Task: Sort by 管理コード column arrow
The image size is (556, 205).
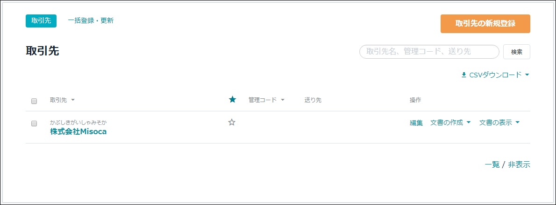Action: 283,100
